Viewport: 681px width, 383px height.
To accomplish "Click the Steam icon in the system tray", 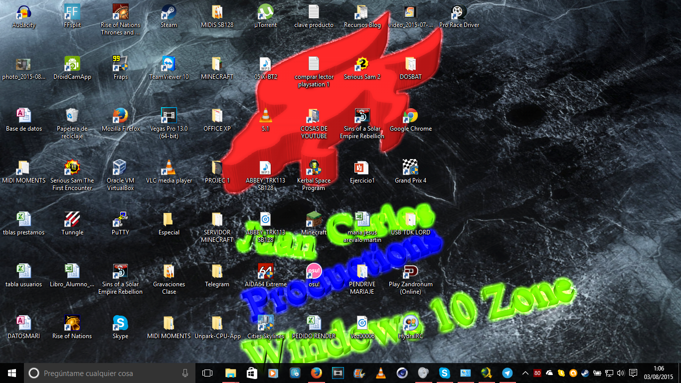I will [x=585, y=373].
